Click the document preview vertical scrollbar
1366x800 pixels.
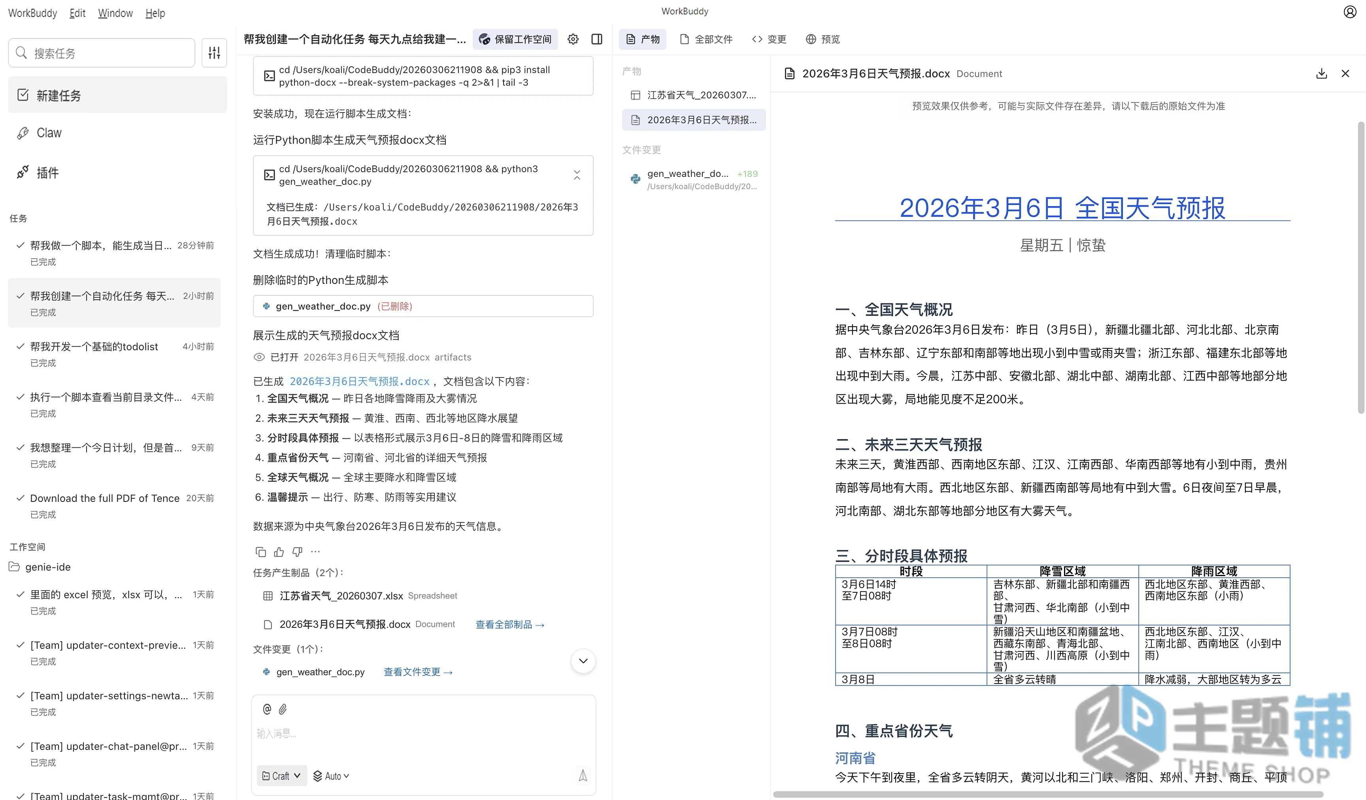[x=1360, y=268]
